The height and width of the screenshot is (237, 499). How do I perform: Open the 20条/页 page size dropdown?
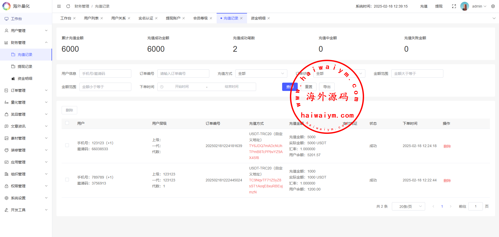click(x=408, y=206)
